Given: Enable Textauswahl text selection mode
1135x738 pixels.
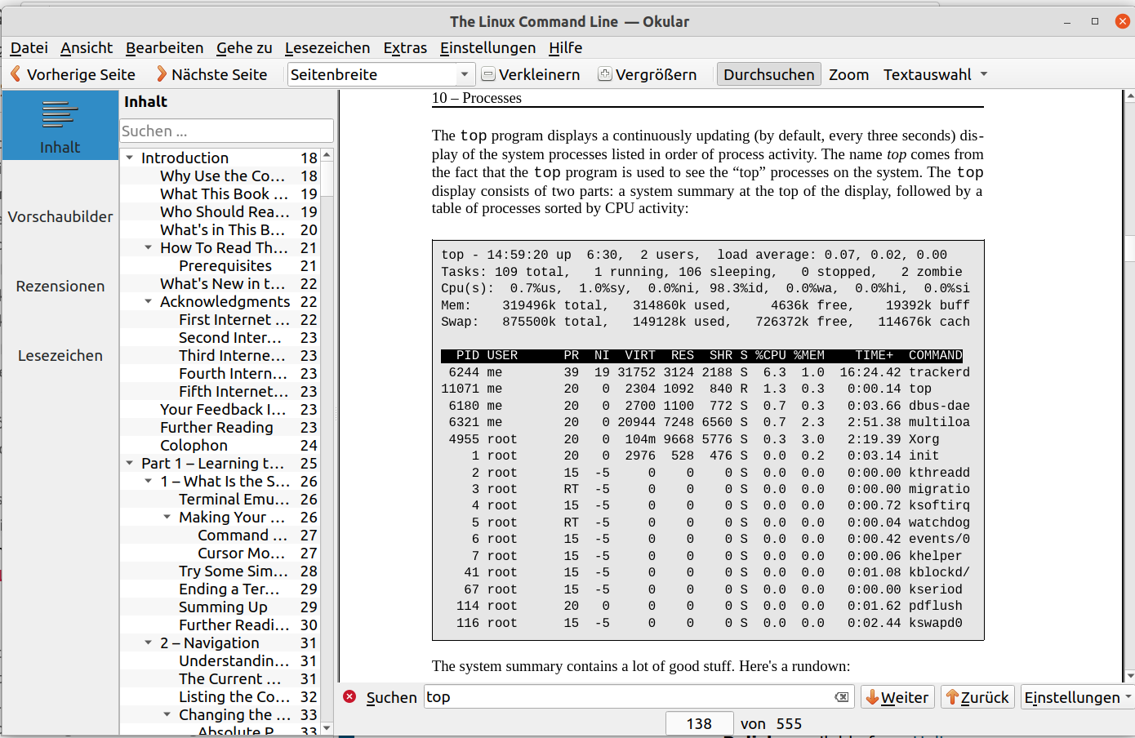Looking at the screenshot, I should pos(927,74).
